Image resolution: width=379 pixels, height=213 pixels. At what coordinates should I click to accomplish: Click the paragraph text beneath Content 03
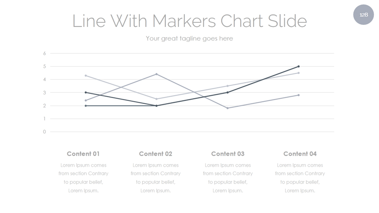[228, 178]
